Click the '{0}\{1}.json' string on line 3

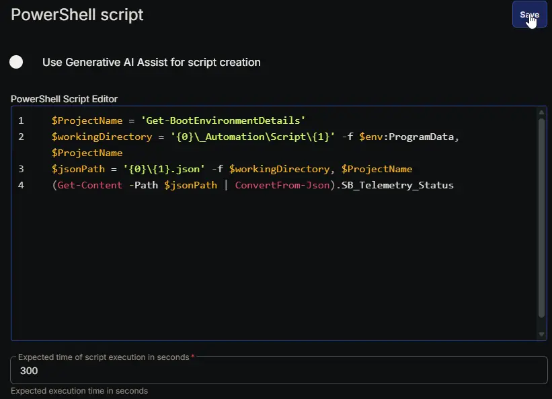tap(163, 170)
